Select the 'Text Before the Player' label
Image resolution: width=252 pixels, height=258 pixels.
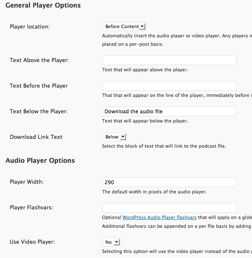coord(39,86)
